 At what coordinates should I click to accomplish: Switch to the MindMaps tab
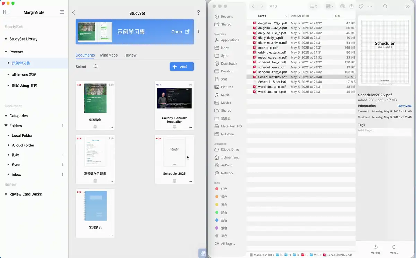[109, 55]
